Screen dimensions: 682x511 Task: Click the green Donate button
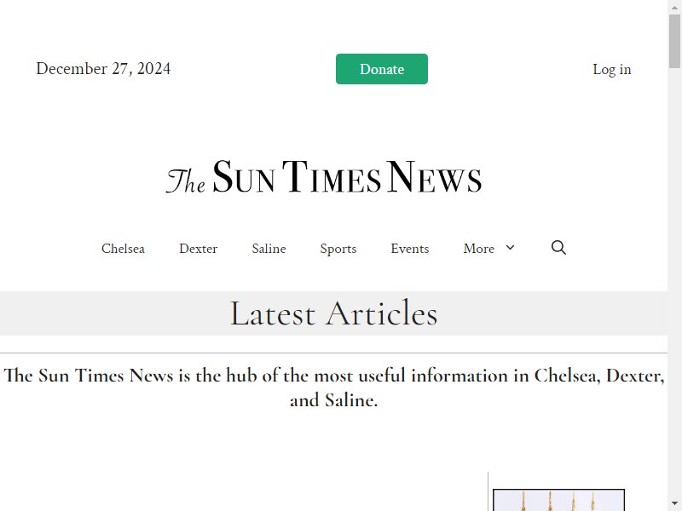point(381,69)
